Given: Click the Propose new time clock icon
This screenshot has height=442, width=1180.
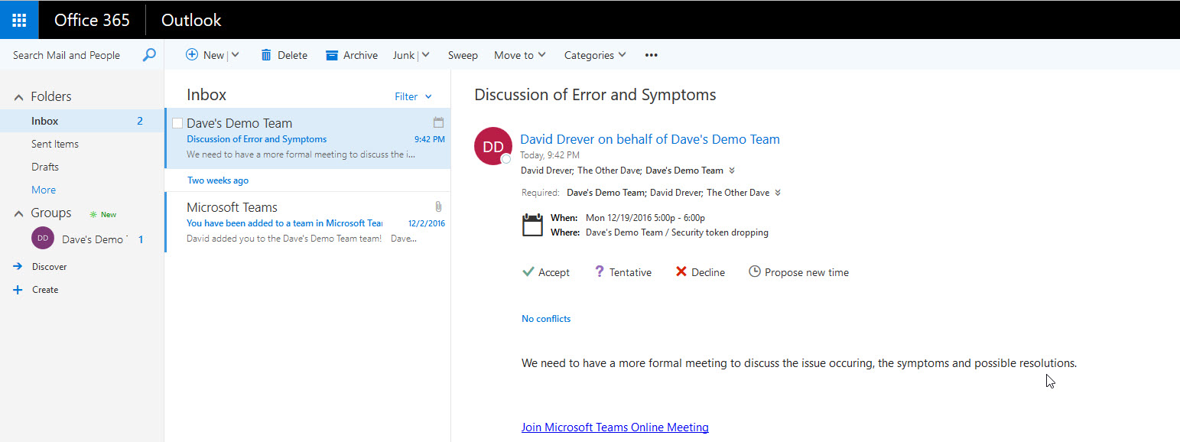Looking at the screenshot, I should (755, 271).
